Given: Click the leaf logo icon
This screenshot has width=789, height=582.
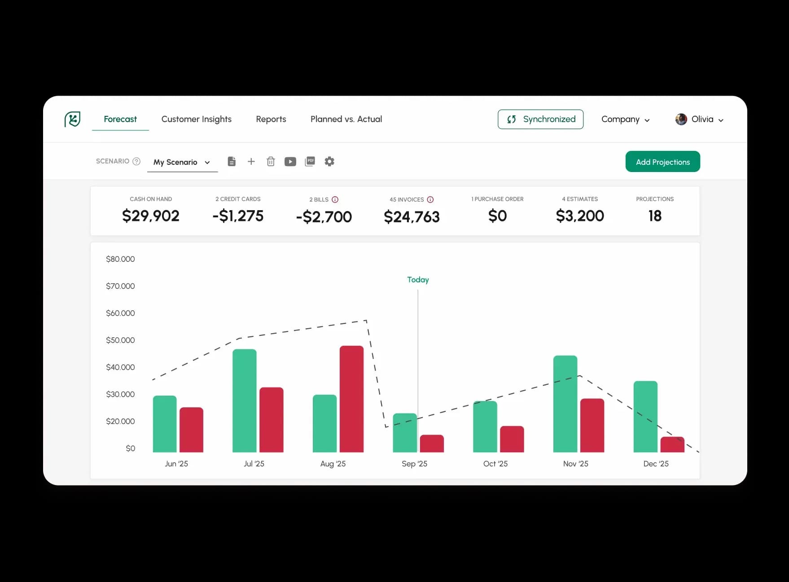Looking at the screenshot, I should (72, 119).
